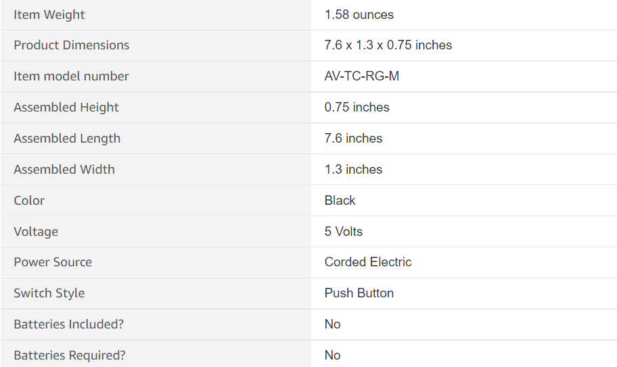The height and width of the screenshot is (367, 617).
Task: Select the Push Button switch style value
Action: [359, 293]
